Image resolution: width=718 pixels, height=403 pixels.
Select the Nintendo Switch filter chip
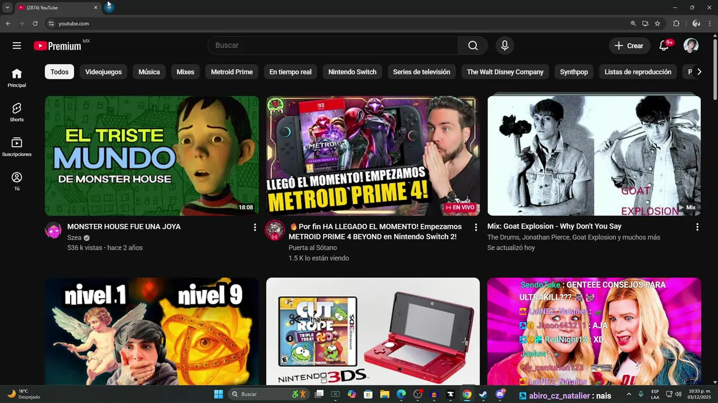[x=352, y=72]
